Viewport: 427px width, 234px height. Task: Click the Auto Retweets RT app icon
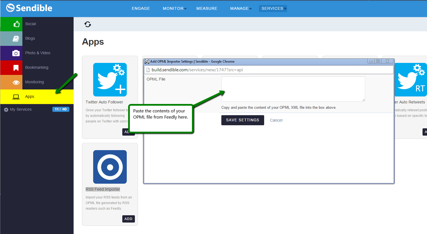tap(411, 80)
